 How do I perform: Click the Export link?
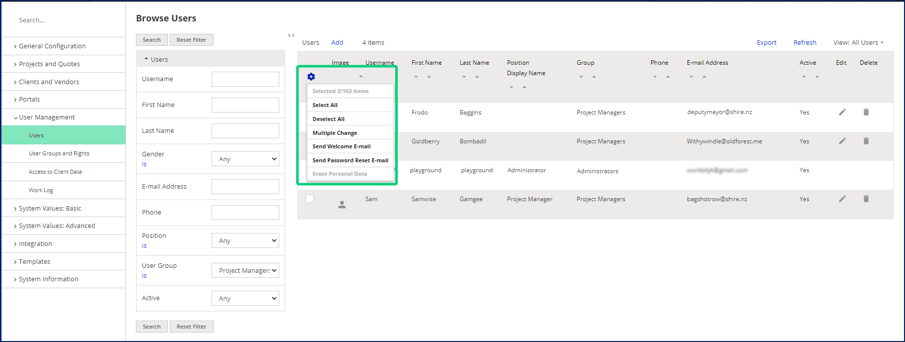[767, 42]
